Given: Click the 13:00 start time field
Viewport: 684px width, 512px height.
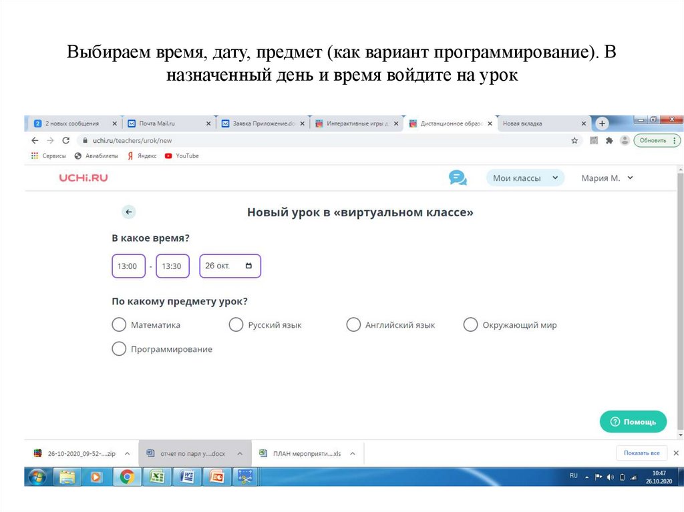Looking at the screenshot, I should coord(129,266).
